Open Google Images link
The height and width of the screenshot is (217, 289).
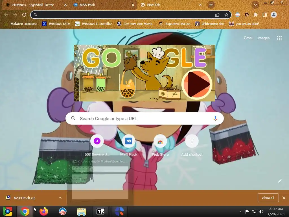click(x=263, y=38)
